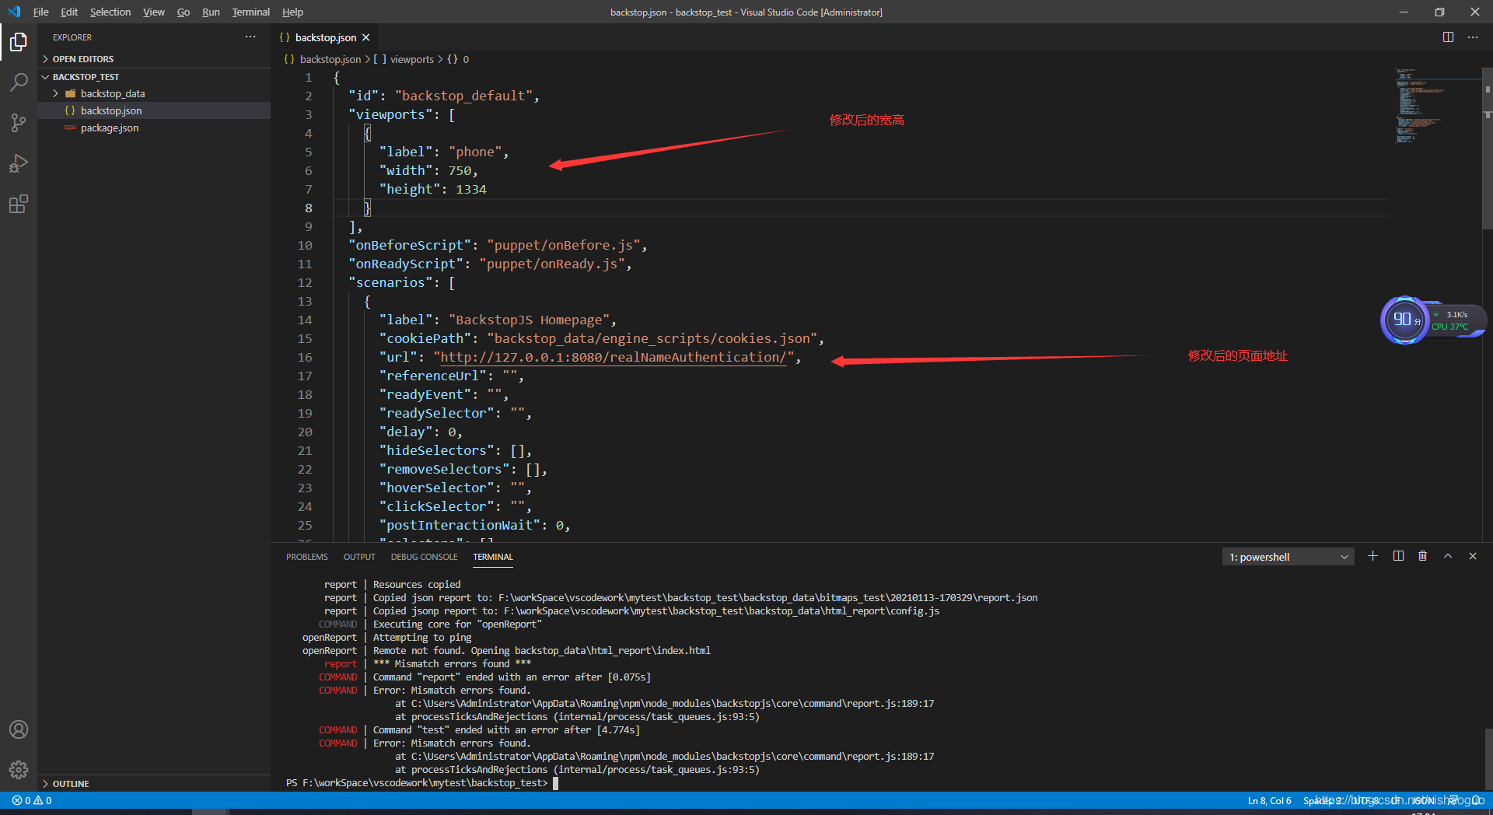Image resolution: width=1493 pixels, height=815 pixels.
Task: Split the editor to the right
Action: 1448,37
